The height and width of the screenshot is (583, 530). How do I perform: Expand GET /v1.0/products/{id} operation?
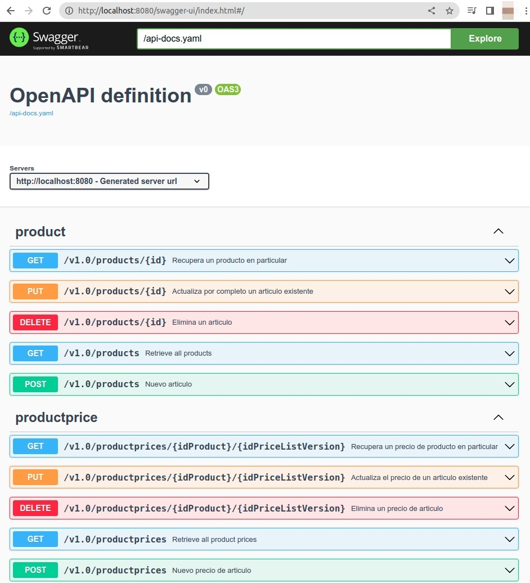coord(264,260)
